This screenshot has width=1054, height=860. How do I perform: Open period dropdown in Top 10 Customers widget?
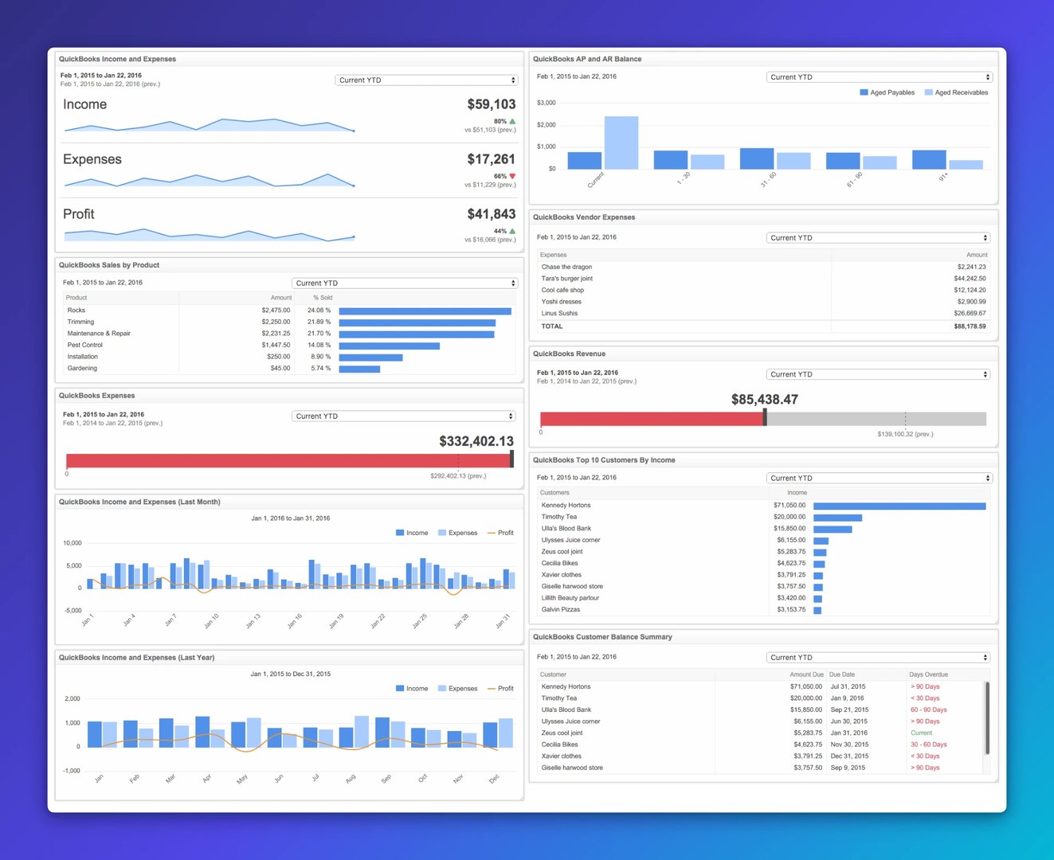[x=879, y=478]
